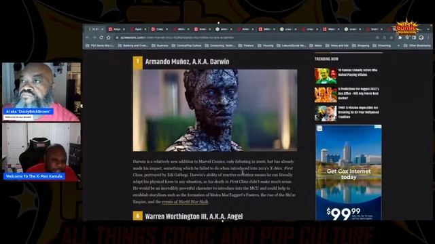
Task: Open the Streaming bookmark folder
Action: pos(382,45)
